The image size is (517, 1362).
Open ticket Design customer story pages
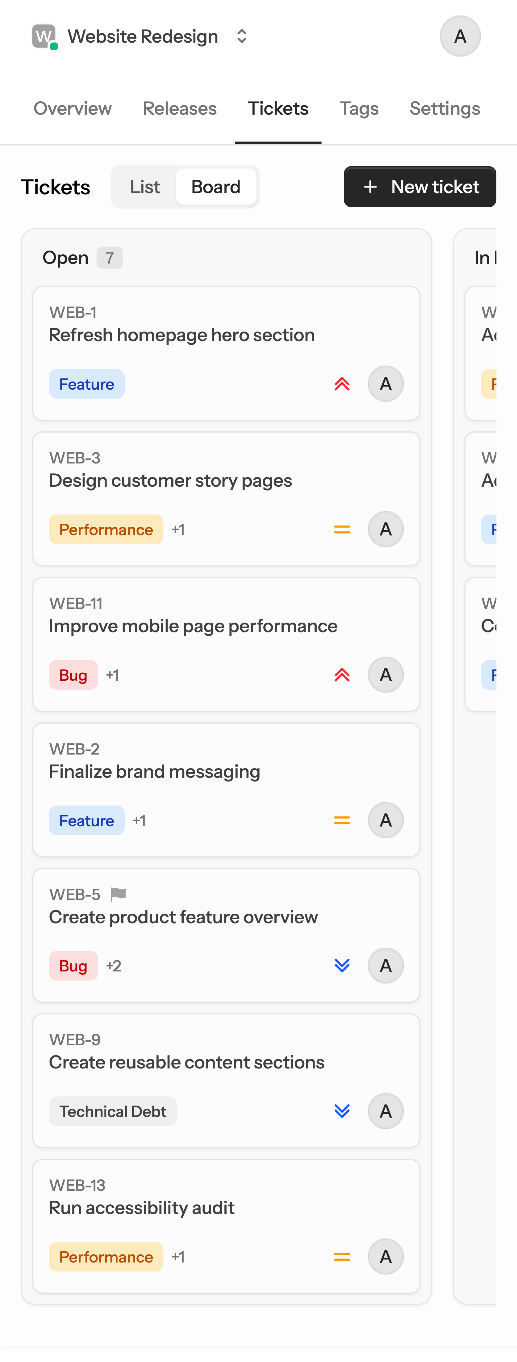click(x=171, y=480)
